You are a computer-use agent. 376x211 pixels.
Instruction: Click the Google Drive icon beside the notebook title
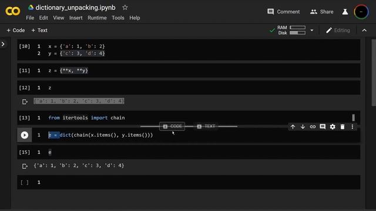coord(31,8)
